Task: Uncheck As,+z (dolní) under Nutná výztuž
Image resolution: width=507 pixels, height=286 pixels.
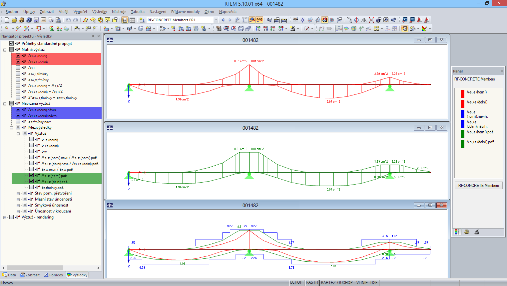Action: point(18,62)
